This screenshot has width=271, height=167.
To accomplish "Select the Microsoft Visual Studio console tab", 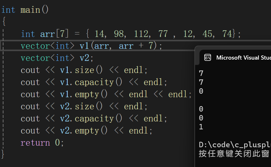I will click(235, 58).
